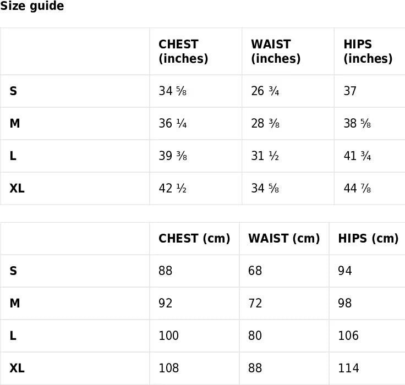Click size XL chest value 108 cm

point(168,369)
